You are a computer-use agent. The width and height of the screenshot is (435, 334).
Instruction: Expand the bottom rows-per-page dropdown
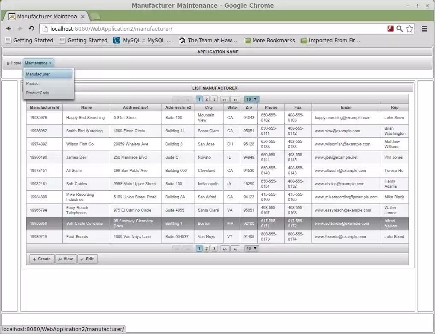tap(252, 248)
